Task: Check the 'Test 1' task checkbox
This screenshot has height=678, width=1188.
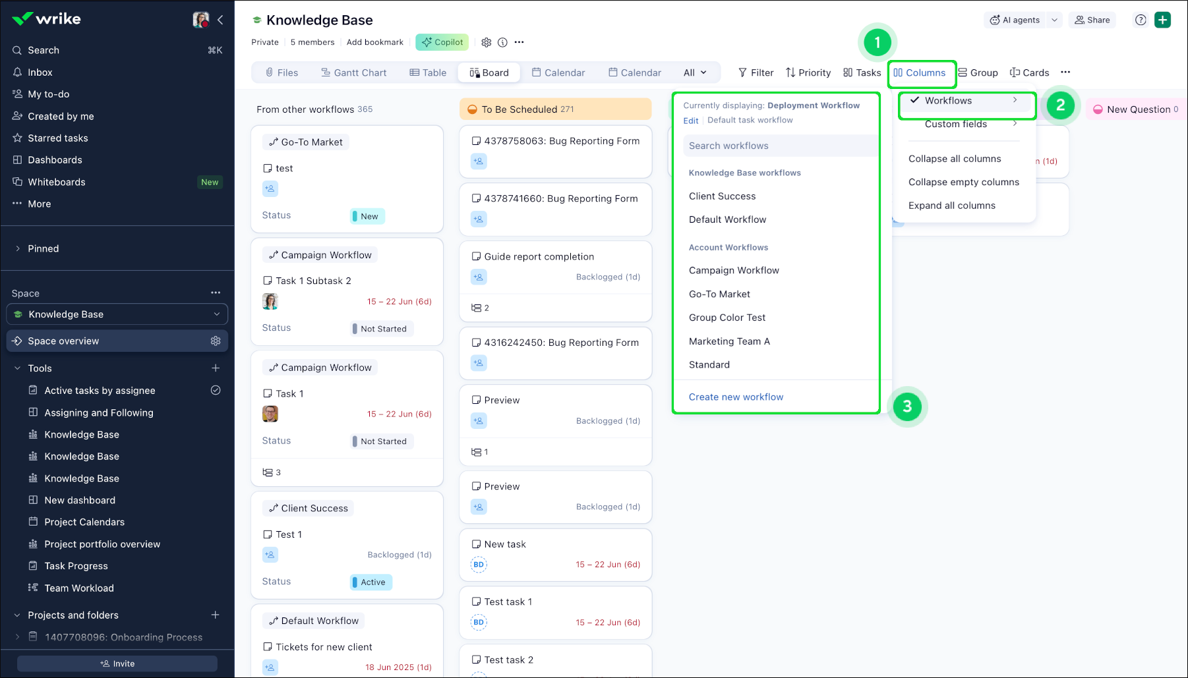Action: tap(268, 534)
